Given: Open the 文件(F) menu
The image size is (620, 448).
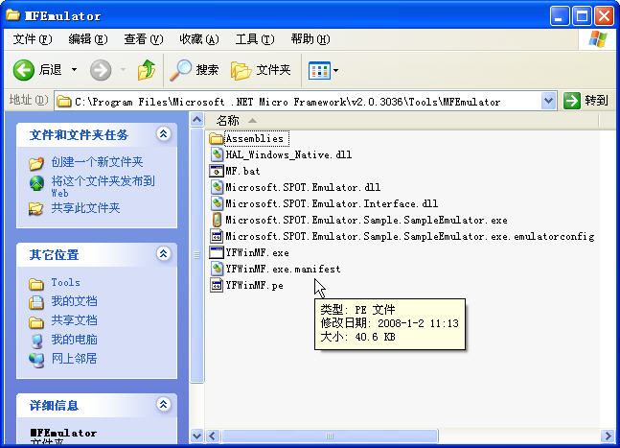Looking at the screenshot, I should coord(32,39).
